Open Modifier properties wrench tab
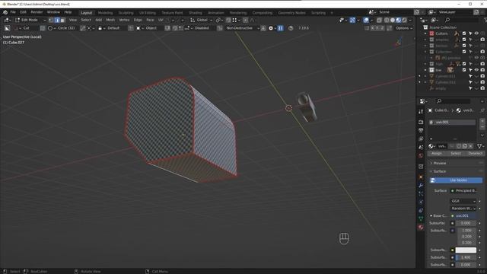This screenshot has width=487, height=274. click(x=421, y=185)
